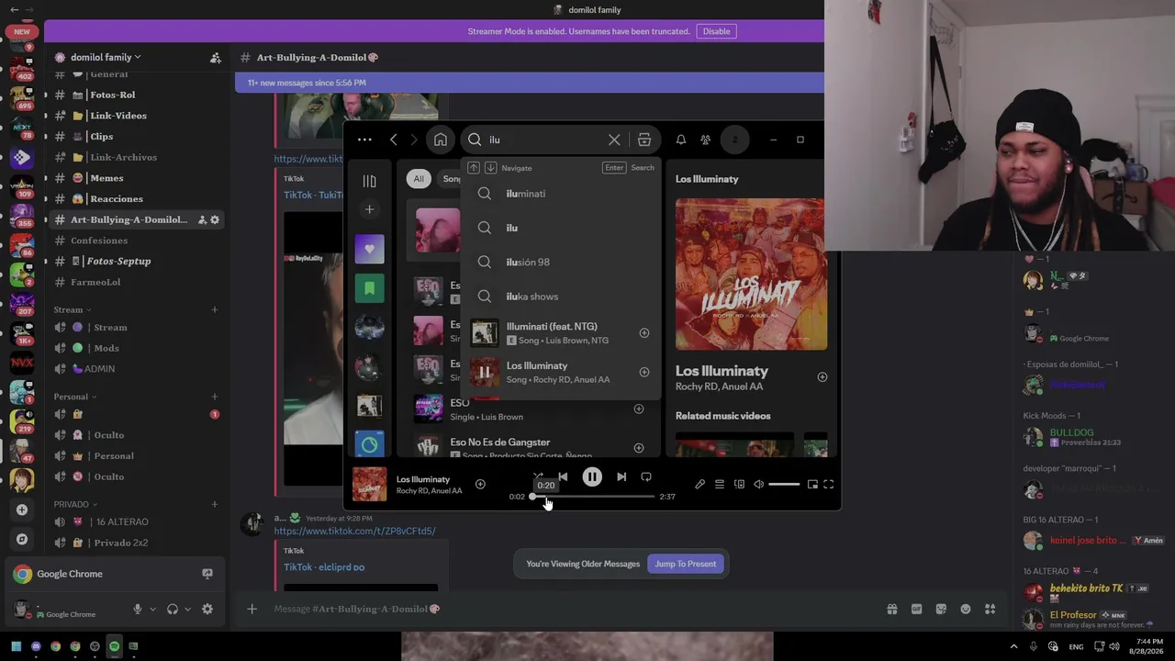Image resolution: width=1175 pixels, height=661 pixels.
Task: Open microphone input options arrow in Discord
Action: 152,610
